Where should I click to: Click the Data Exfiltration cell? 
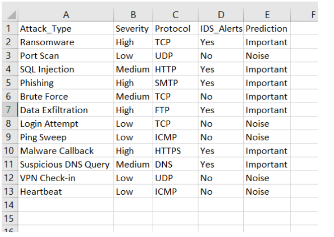pyautogui.click(x=66, y=110)
